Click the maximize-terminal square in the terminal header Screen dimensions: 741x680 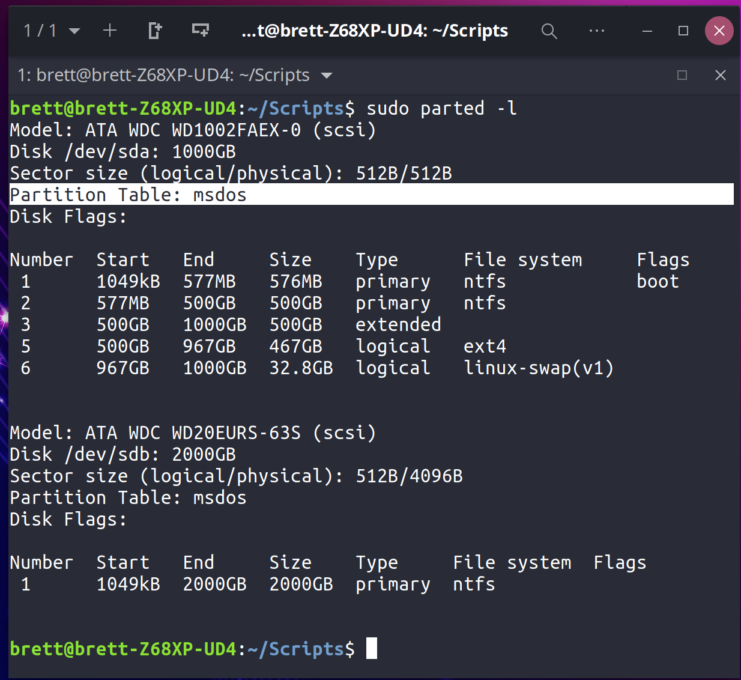[682, 75]
